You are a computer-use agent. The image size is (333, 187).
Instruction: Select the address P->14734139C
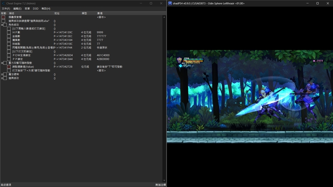(x=63, y=32)
